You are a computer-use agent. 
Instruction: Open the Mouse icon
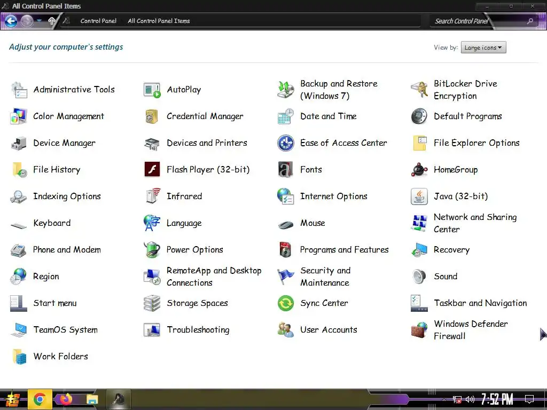(286, 225)
